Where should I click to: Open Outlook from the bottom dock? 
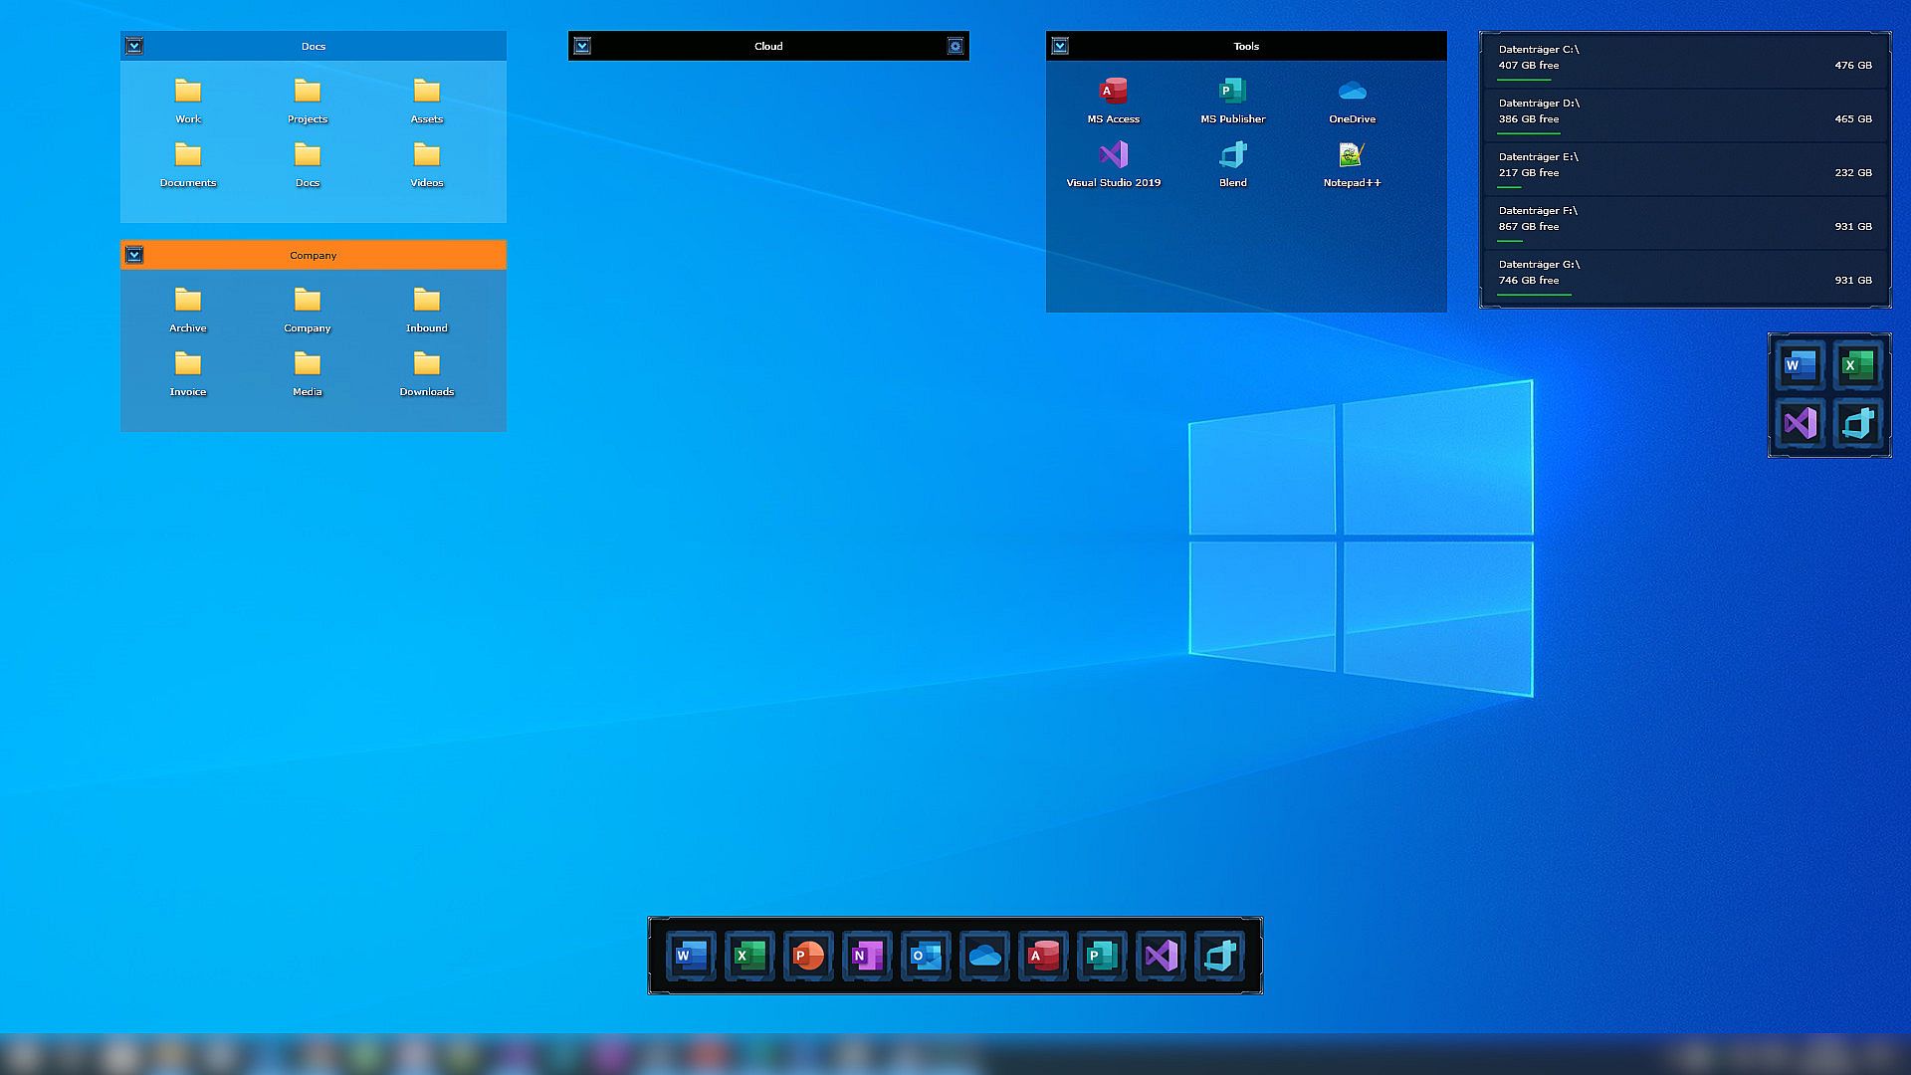pyautogui.click(x=925, y=957)
